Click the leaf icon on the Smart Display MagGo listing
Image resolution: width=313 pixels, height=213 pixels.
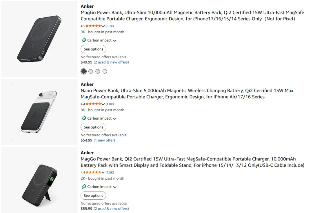[84, 187]
